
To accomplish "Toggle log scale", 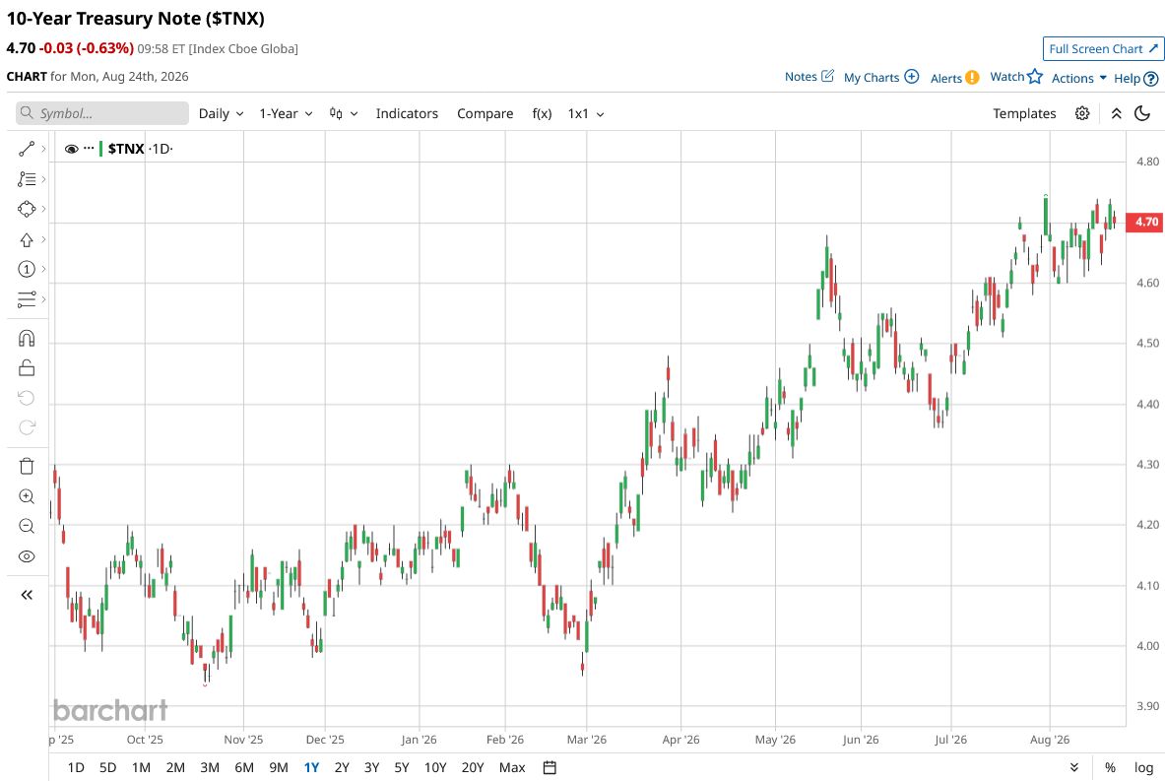I will (x=1143, y=767).
